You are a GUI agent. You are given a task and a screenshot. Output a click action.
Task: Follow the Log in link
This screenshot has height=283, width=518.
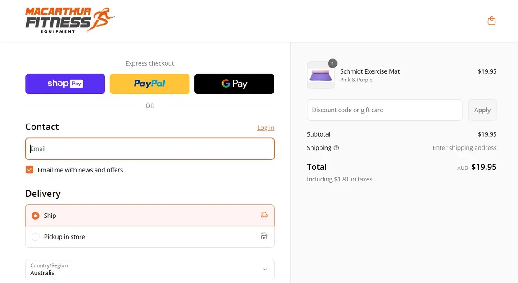coord(266,128)
